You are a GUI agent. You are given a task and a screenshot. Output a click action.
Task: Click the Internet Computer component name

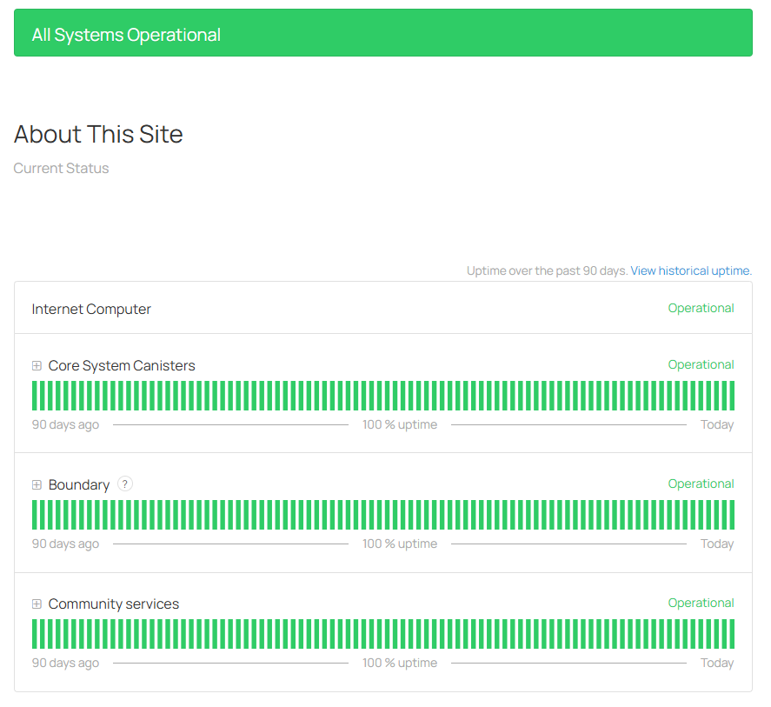click(91, 309)
